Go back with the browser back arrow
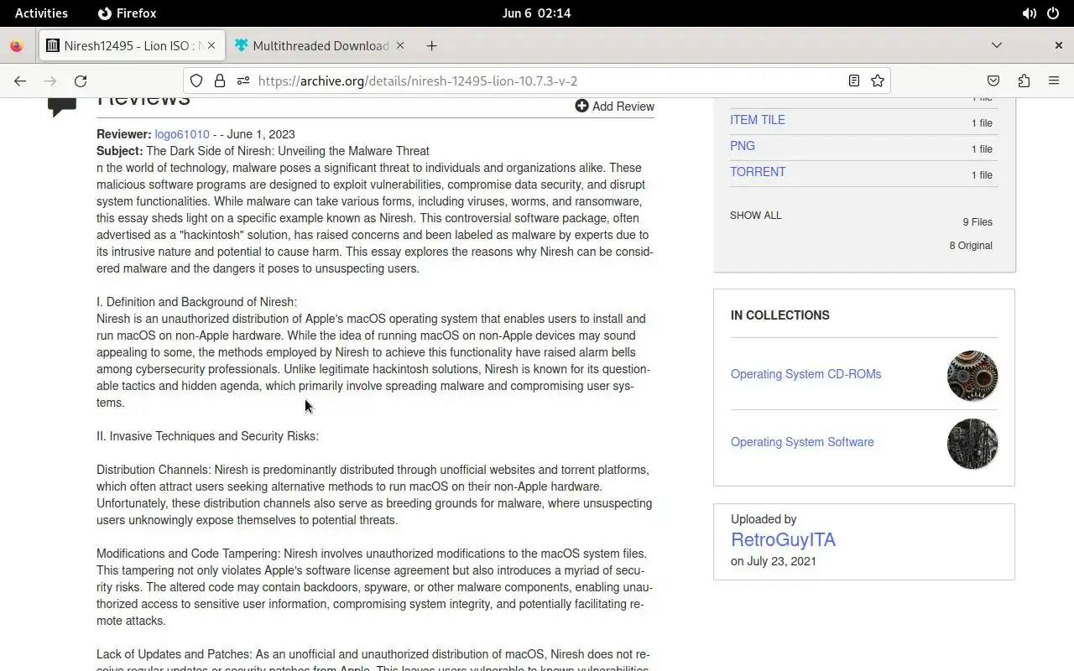Viewport: 1074px width, 671px height. [x=20, y=81]
